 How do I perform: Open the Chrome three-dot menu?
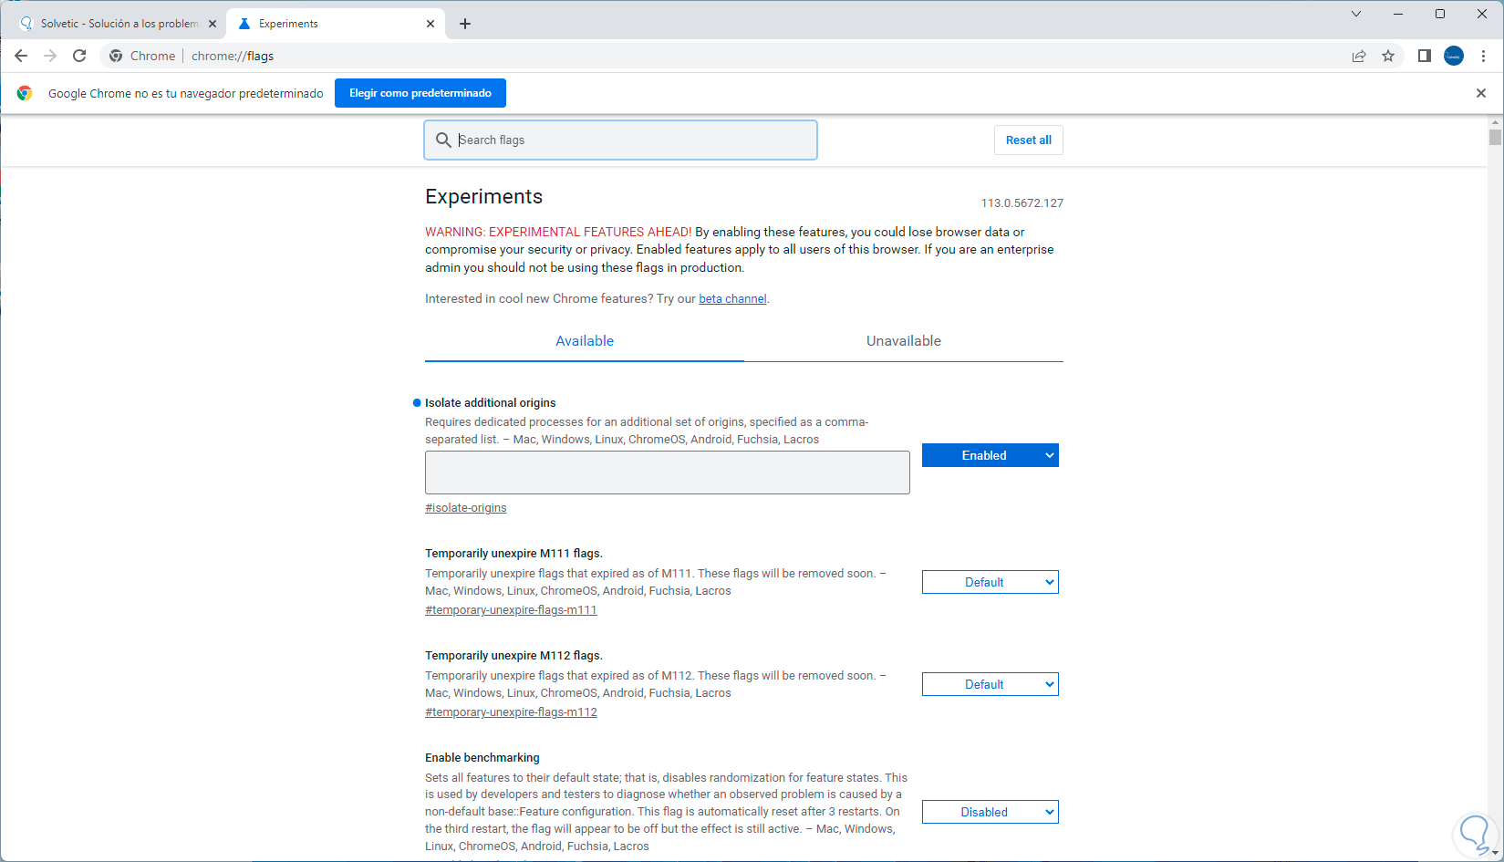pyautogui.click(x=1484, y=56)
